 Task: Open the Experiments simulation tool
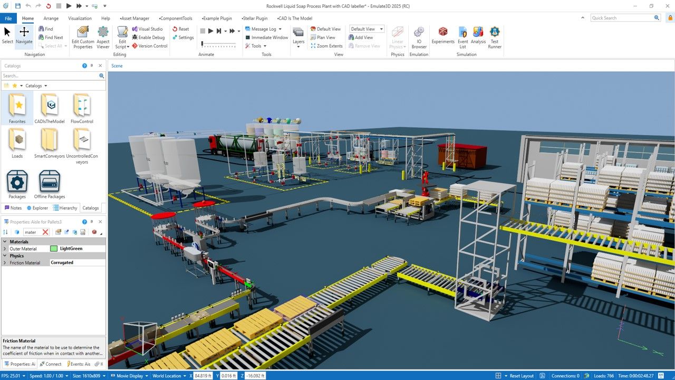point(443,37)
